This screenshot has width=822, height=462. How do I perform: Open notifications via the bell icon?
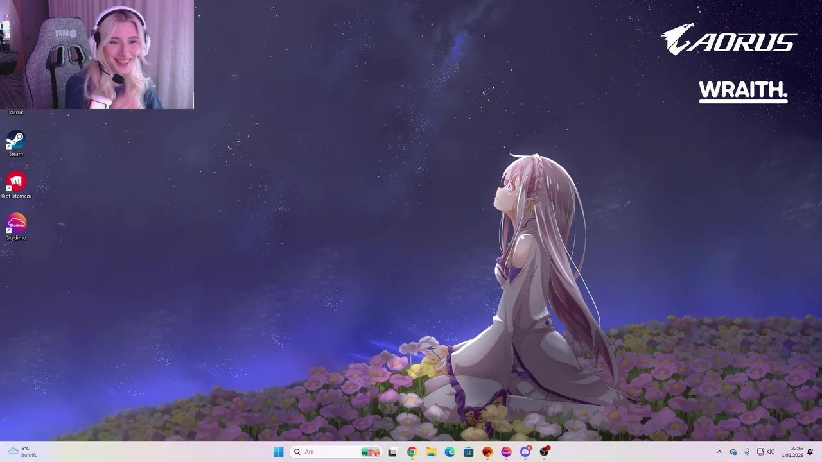(810, 452)
